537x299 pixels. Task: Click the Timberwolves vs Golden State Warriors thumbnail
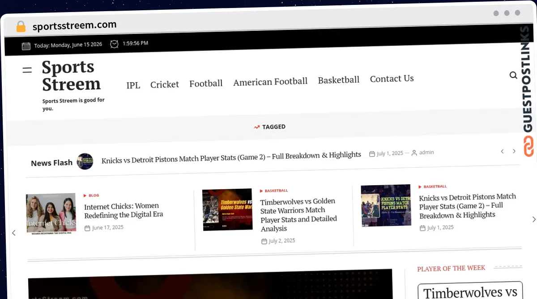227,209
